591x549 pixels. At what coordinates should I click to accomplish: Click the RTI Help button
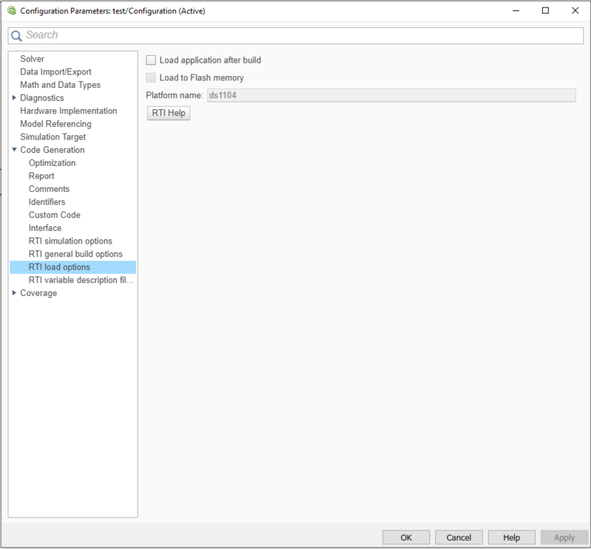tap(168, 113)
